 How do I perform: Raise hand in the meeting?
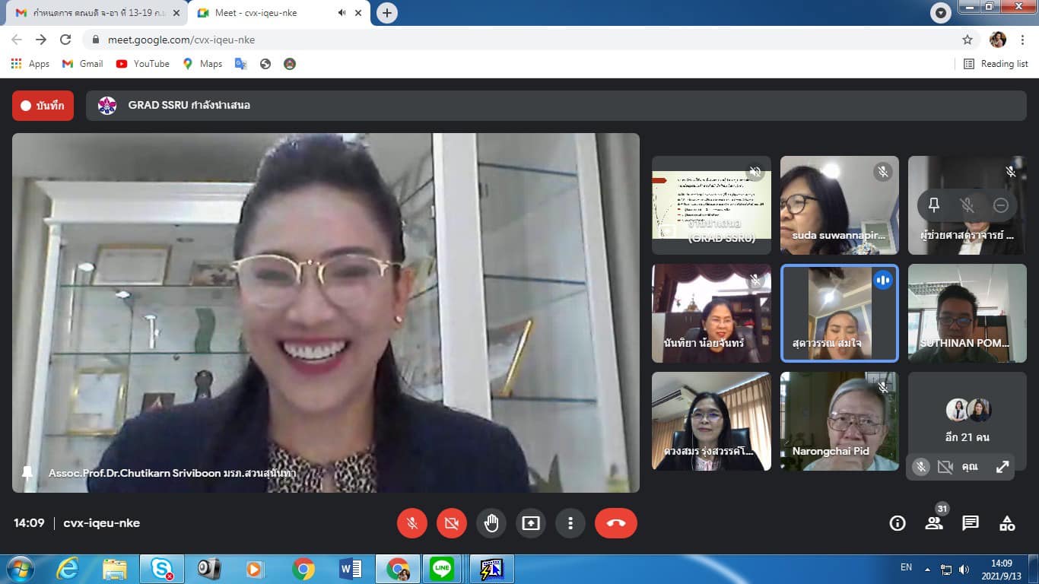coord(491,523)
